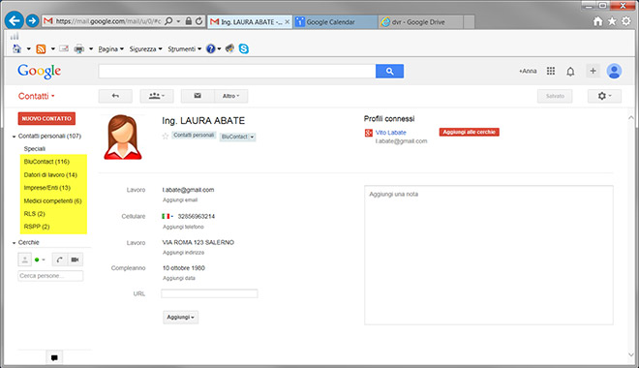Open browser Tools gear icon

626,21
